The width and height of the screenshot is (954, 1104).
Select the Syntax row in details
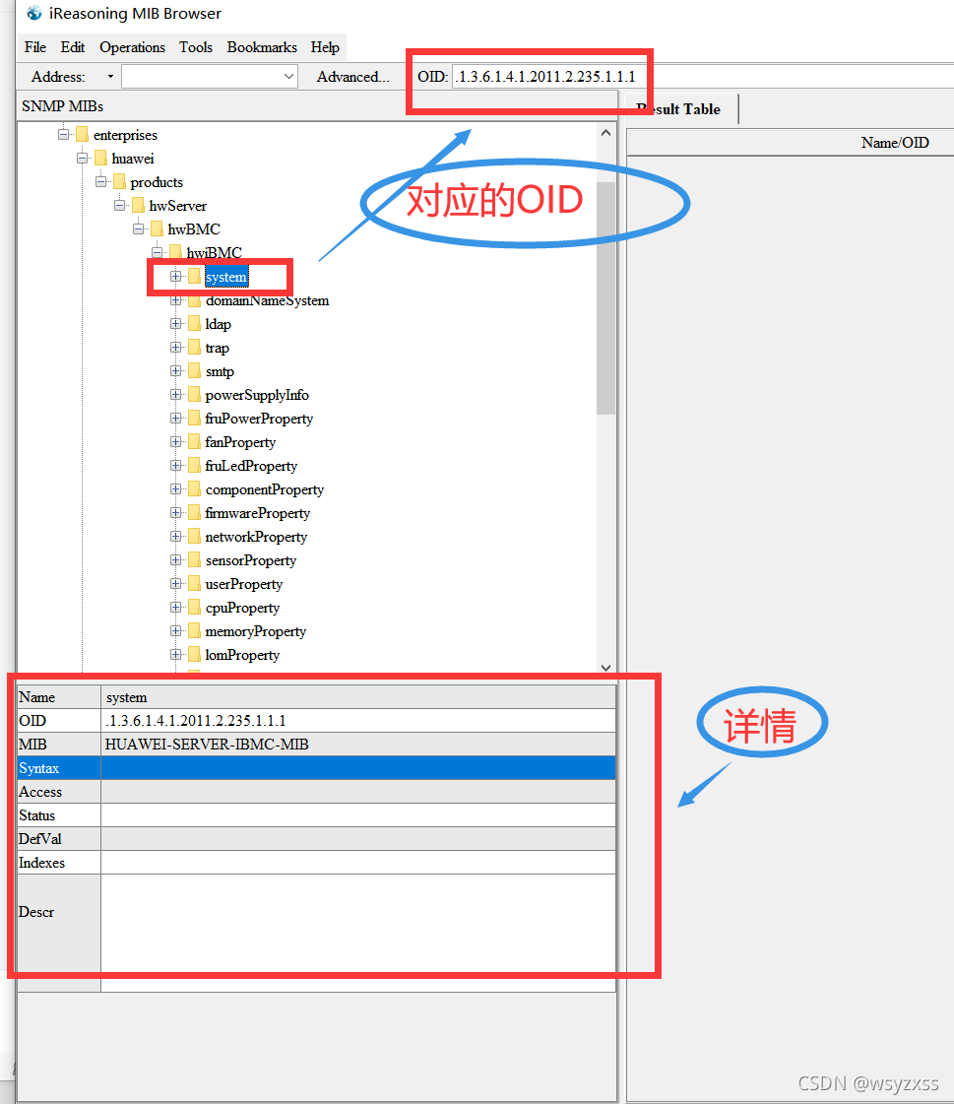coord(316,767)
